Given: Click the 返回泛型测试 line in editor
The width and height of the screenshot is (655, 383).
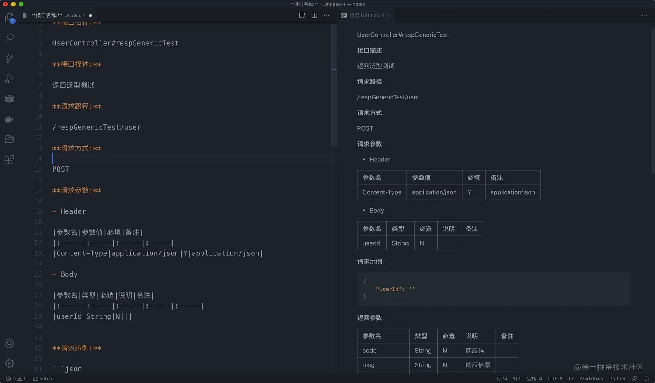Looking at the screenshot, I should click(73, 85).
